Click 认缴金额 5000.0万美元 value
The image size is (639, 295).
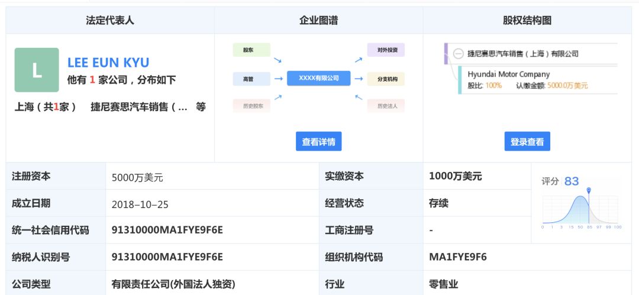coord(567,86)
